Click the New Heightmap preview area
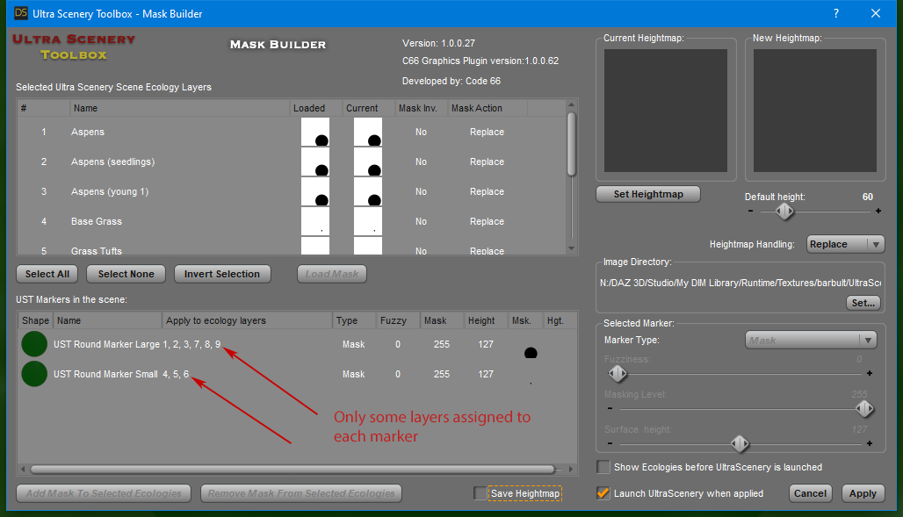Viewport: 903px width, 517px height. 815,111
